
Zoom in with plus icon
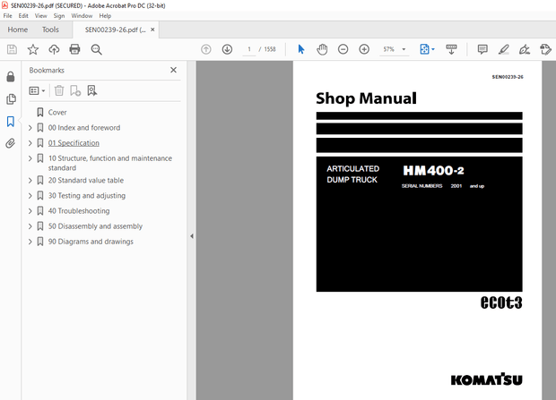pos(364,49)
